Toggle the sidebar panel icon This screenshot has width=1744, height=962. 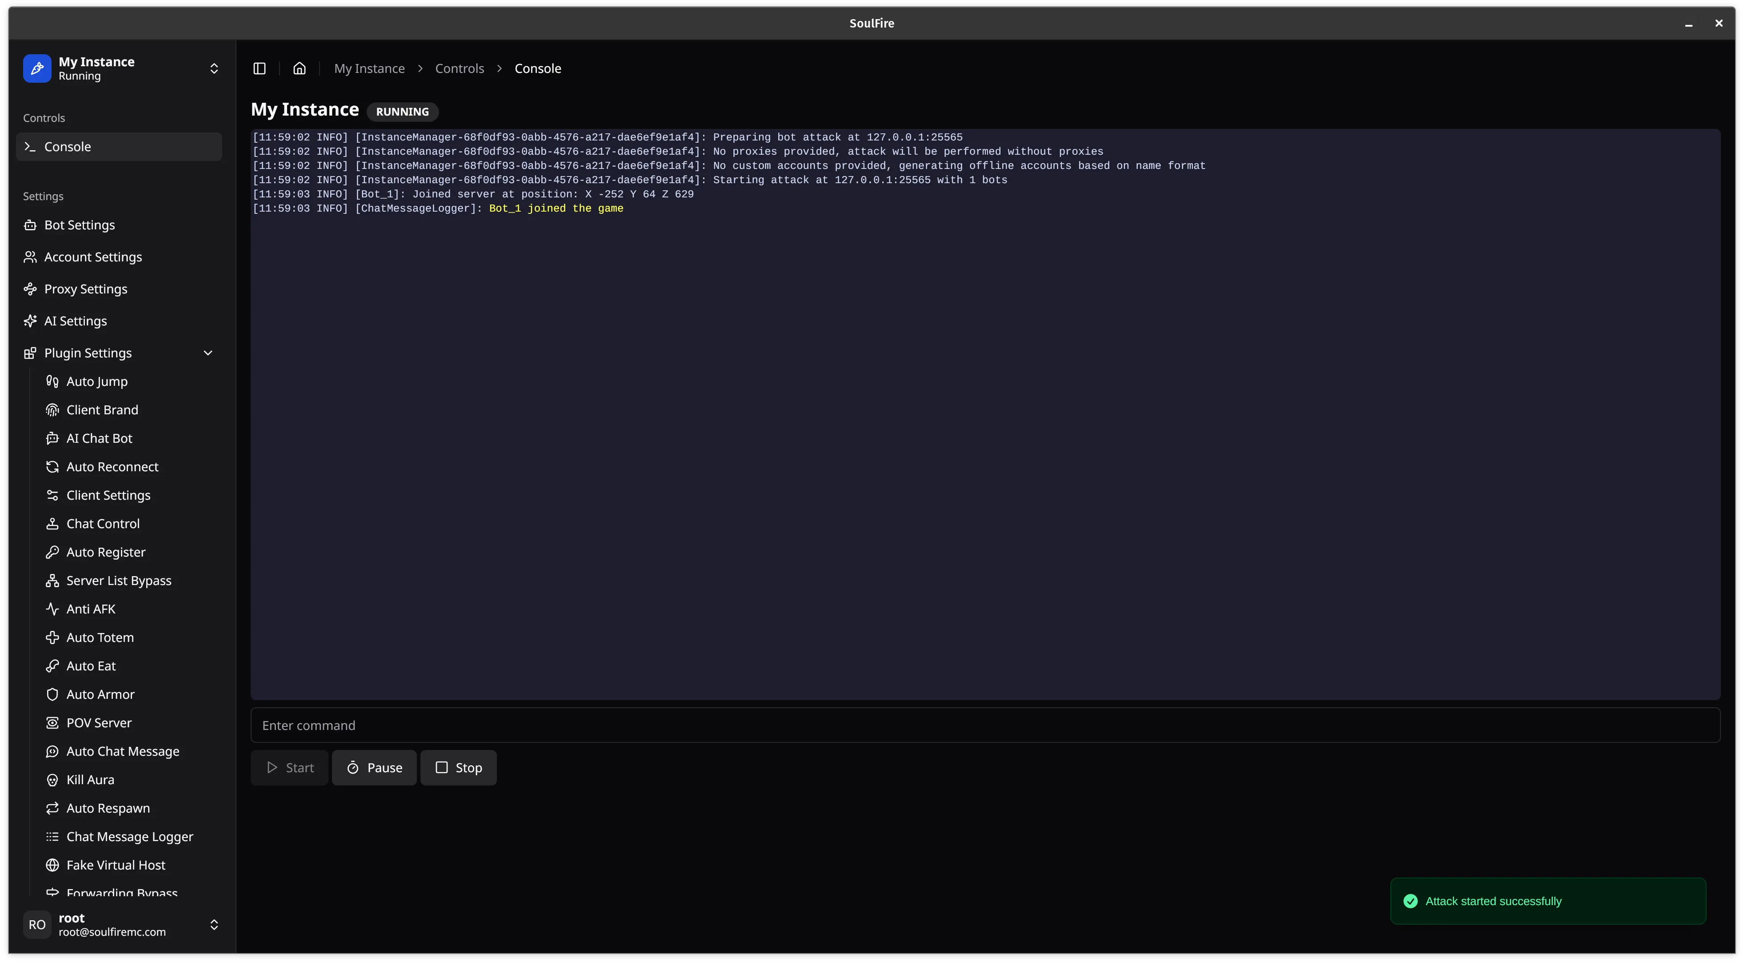coord(259,68)
